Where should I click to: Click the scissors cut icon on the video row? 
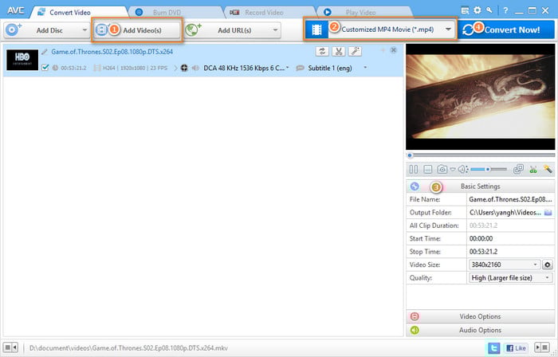point(339,52)
